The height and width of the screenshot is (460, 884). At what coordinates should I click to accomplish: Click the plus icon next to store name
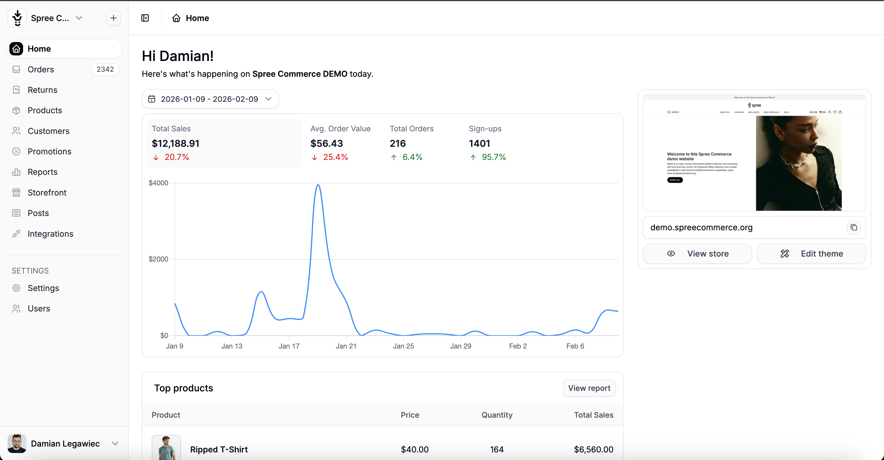[x=113, y=18]
